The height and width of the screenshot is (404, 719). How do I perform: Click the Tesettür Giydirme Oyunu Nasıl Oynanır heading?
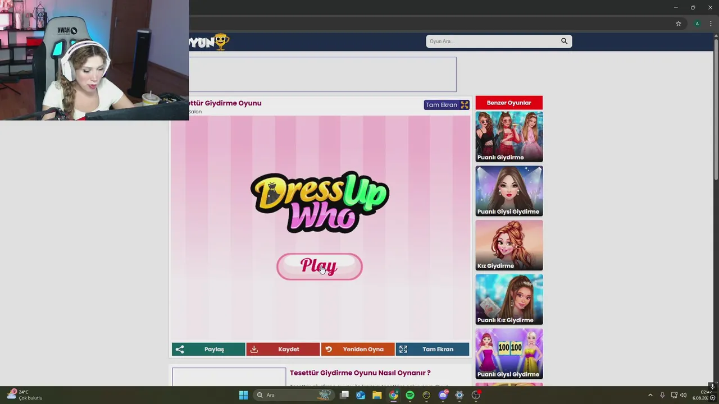(x=360, y=373)
